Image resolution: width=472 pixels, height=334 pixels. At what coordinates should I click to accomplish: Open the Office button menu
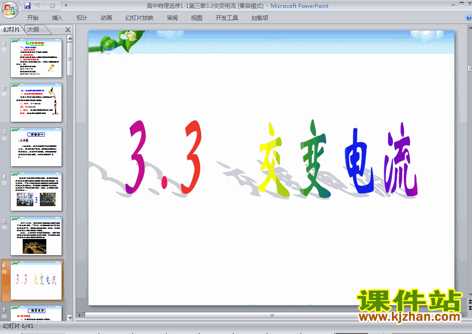pyautogui.click(x=10, y=10)
